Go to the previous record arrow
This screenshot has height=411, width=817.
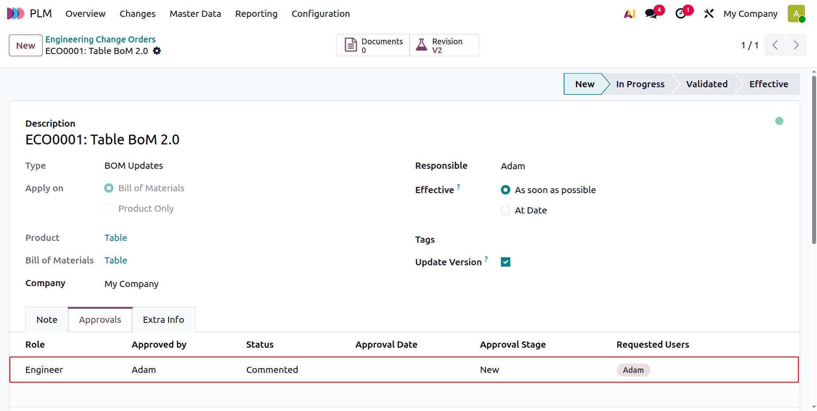point(775,45)
